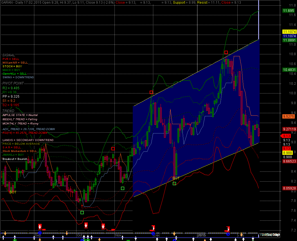Click the red square marker near 10.8
Image resolution: width=297 pixels, height=241 pixels.
click(226, 52)
